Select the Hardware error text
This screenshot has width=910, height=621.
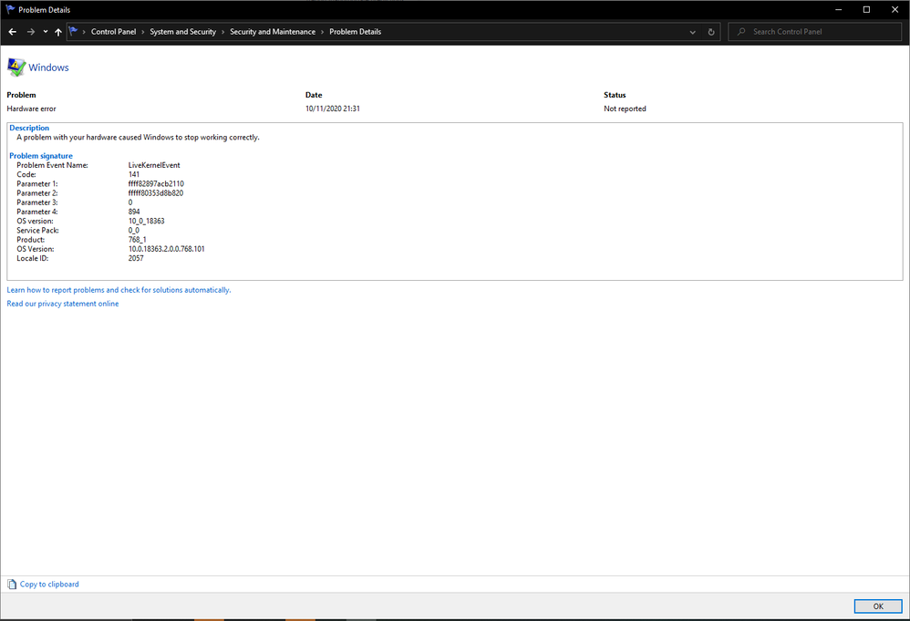coord(31,109)
